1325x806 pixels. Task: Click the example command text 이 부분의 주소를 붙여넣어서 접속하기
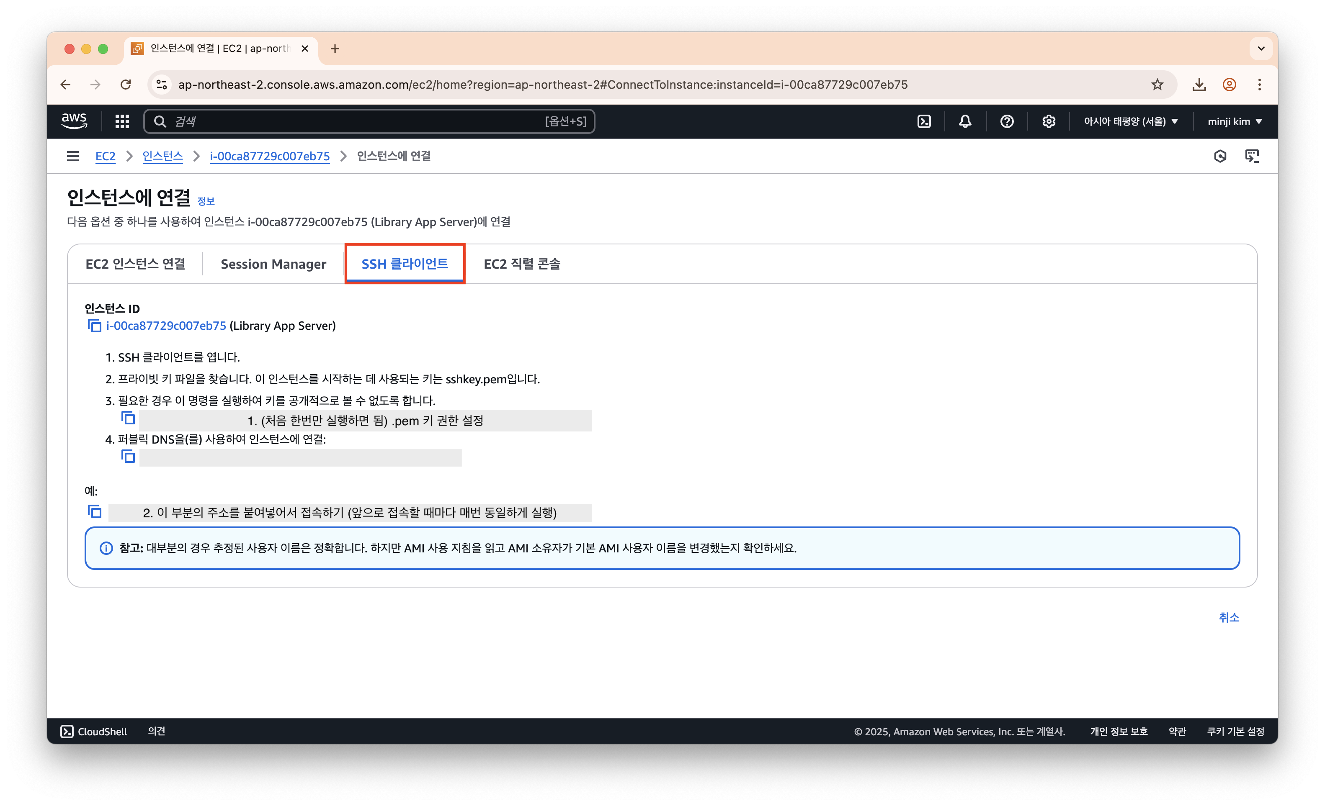(x=350, y=513)
